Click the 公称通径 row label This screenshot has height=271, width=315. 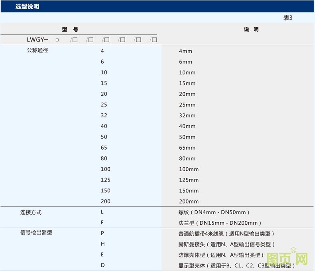coord(37,51)
